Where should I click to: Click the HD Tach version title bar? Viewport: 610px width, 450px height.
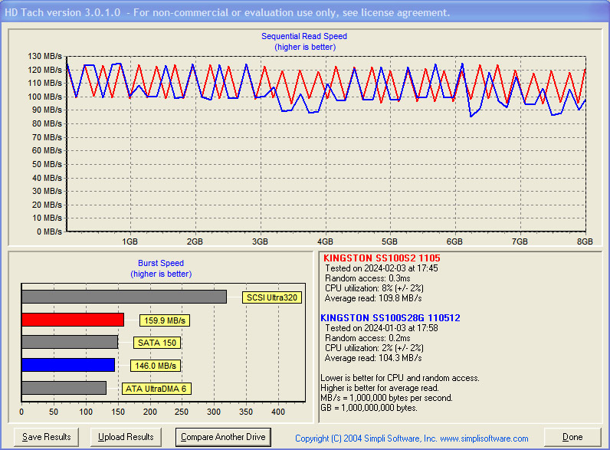point(230,13)
